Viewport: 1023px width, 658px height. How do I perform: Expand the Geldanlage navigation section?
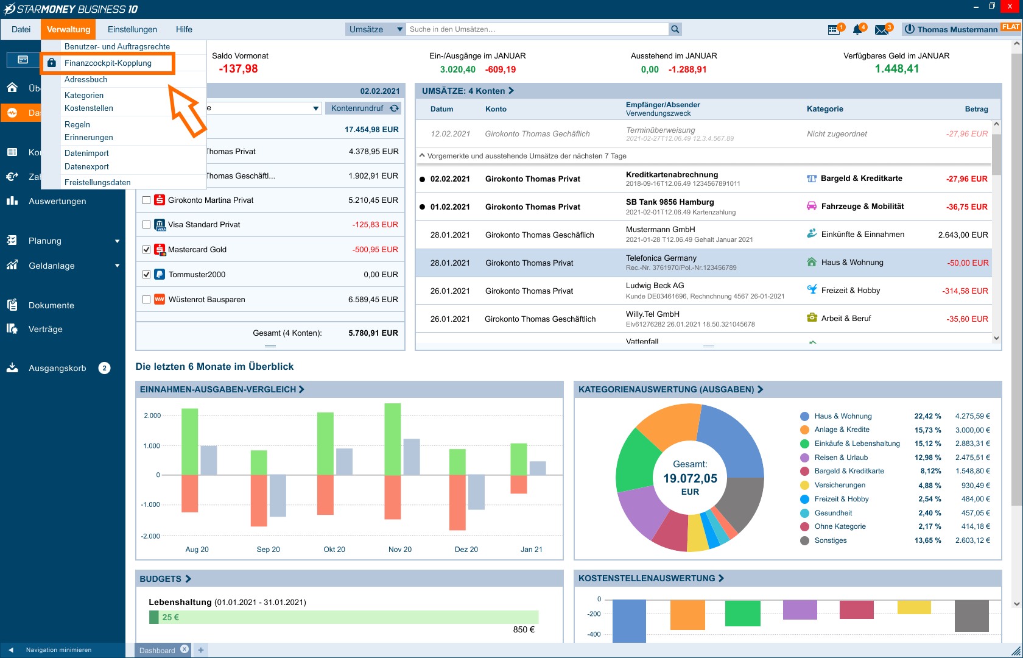click(x=117, y=266)
